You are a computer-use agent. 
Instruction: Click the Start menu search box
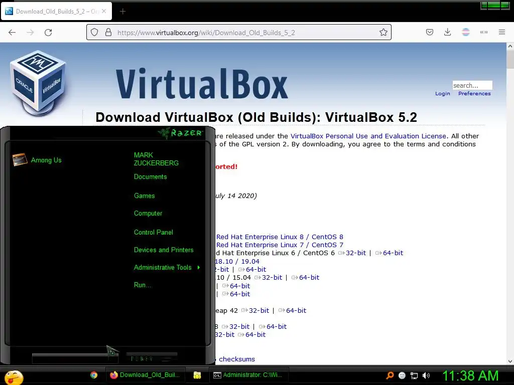point(75,358)
